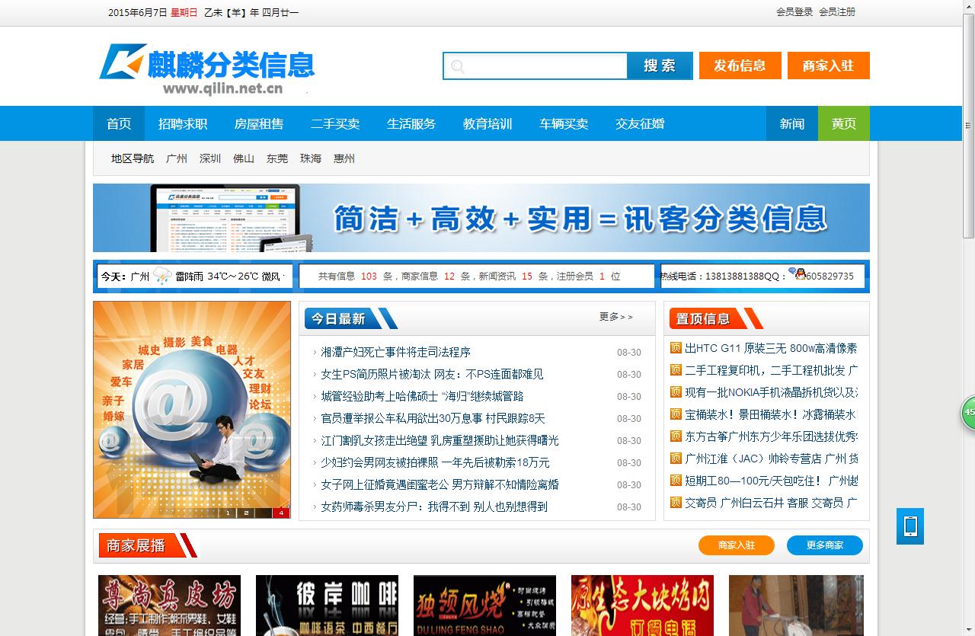Image resolution: width=975 pixels, height=636 pixels.
Task: Open the 彼岸咖啡 merchant thumbnail
Action: [327, 605]
